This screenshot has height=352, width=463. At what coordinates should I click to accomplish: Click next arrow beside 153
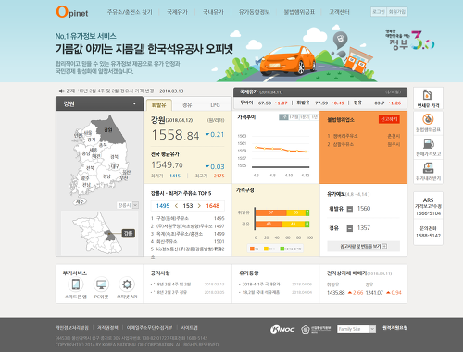(x=199, y=206)
